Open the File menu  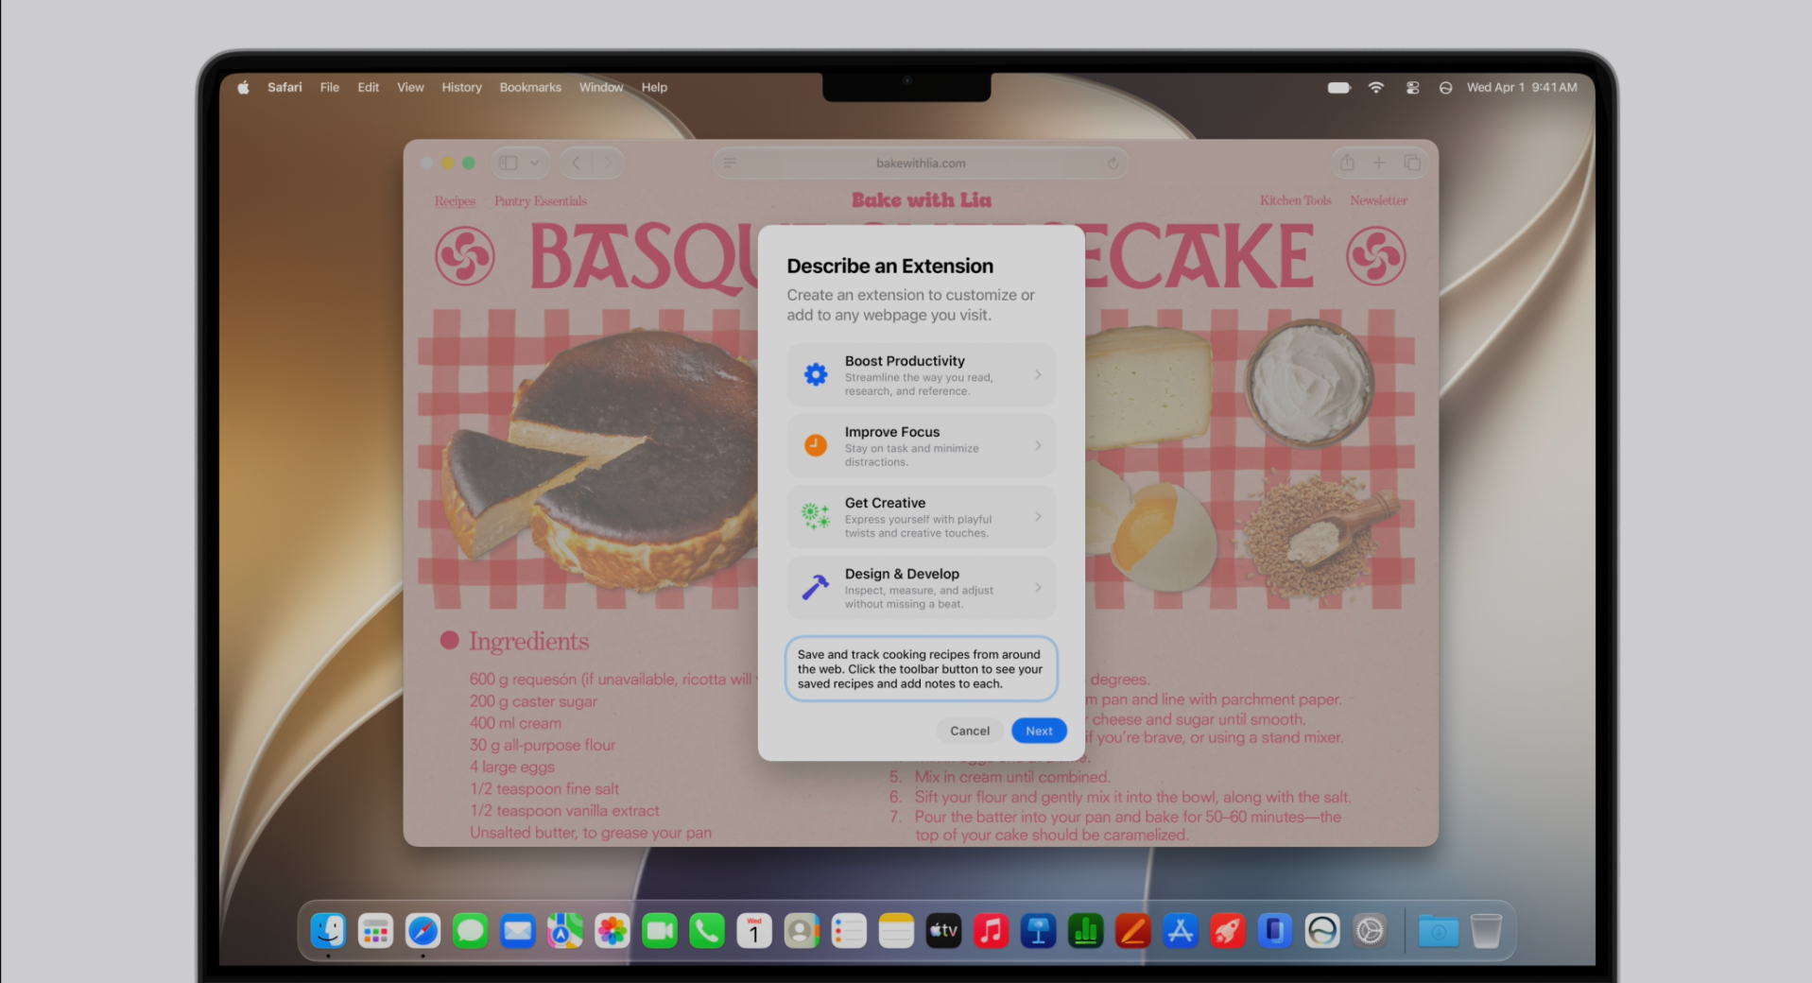tap(329, 87)
